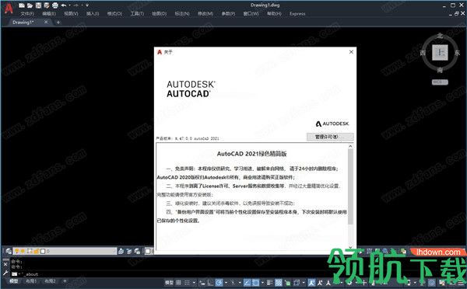Open the AutoCAD application menu logo
The width and height of the screenshot is (467, 289).
coord(9,9)
